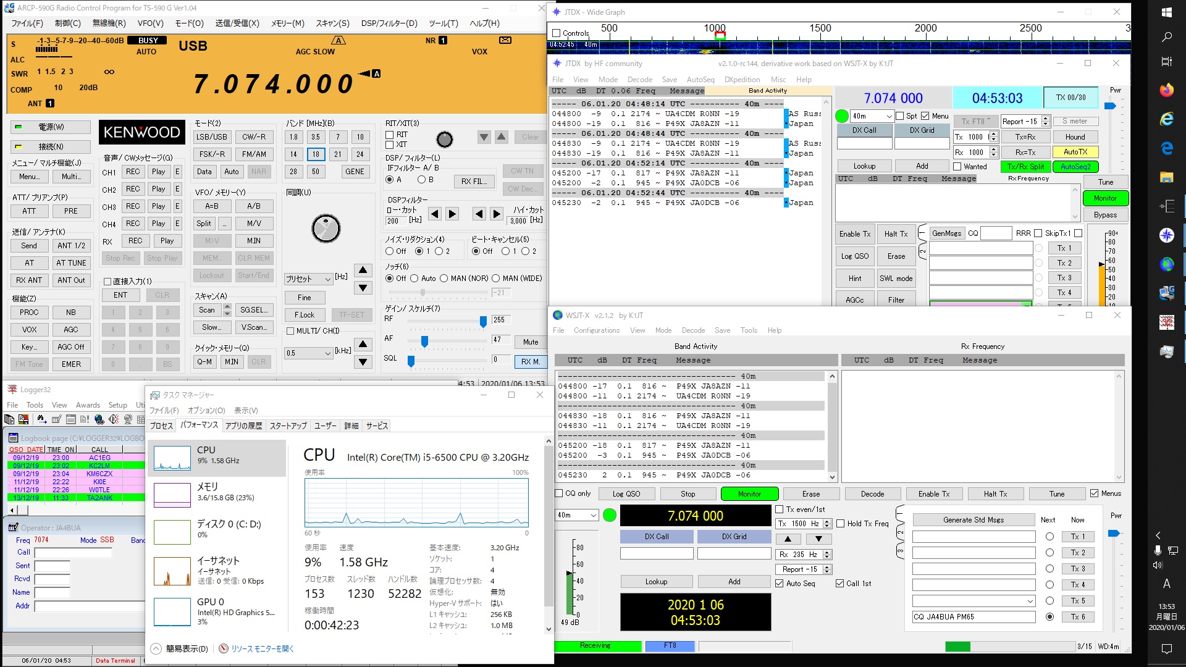
Task: Select IF filter B radio button
Action: pos(421,180)
